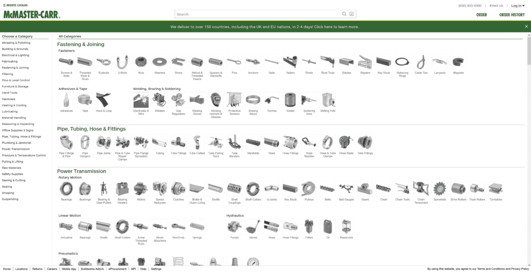This screenshot has width=531, height=272.
Task: Open the Hydraulics Pumps icon
Action: point(234,227)
